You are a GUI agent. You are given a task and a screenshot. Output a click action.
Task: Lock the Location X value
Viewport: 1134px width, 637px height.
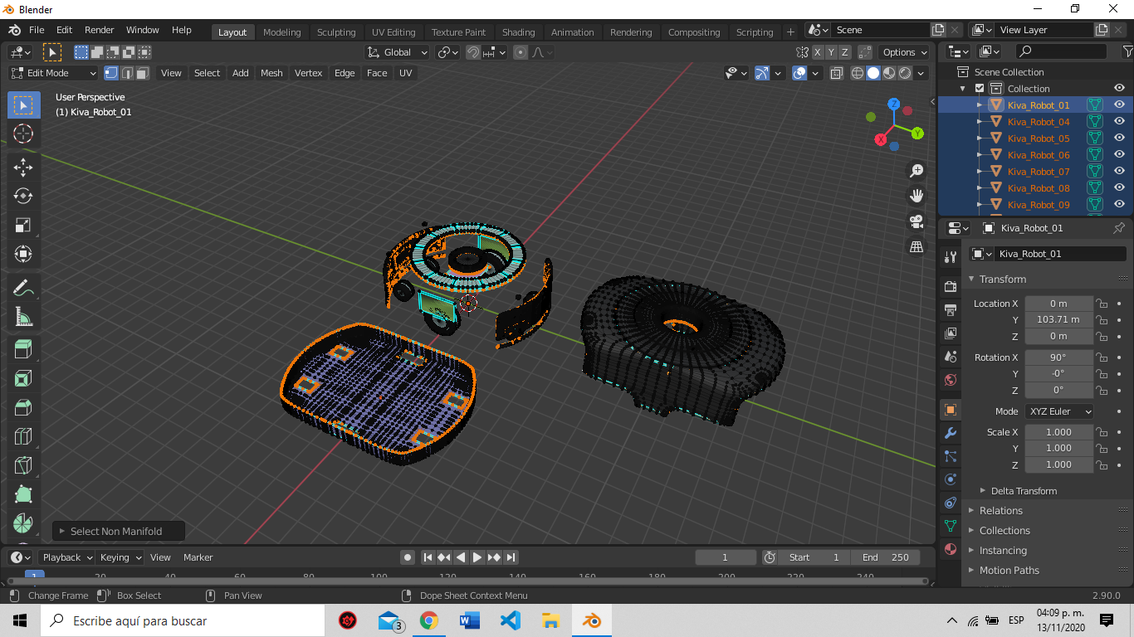click(1102, 304)
